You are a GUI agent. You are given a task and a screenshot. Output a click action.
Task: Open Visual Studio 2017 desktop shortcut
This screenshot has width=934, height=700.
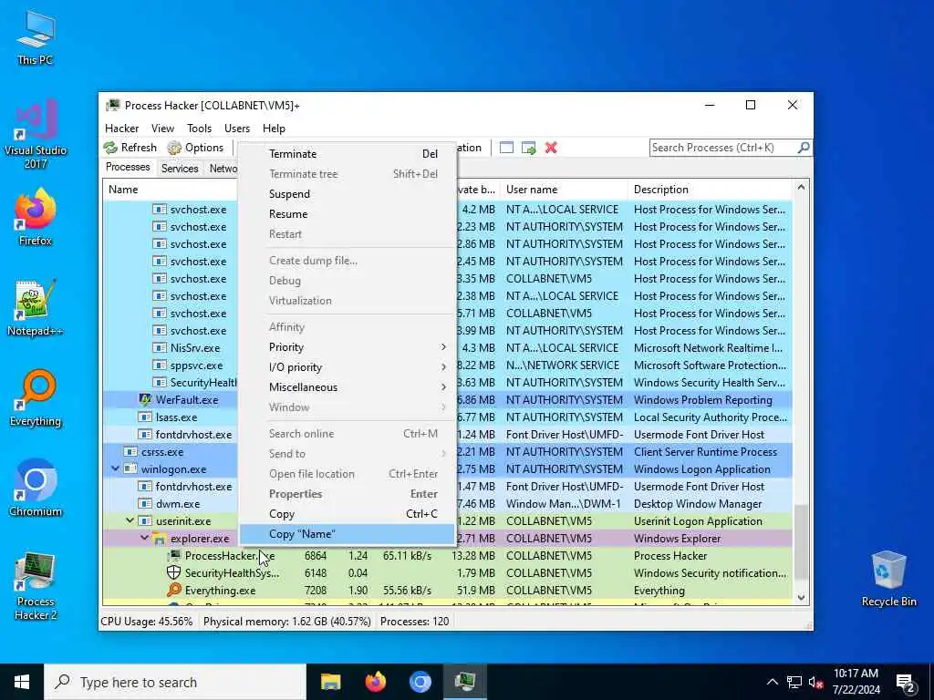(x=36, y=133)
